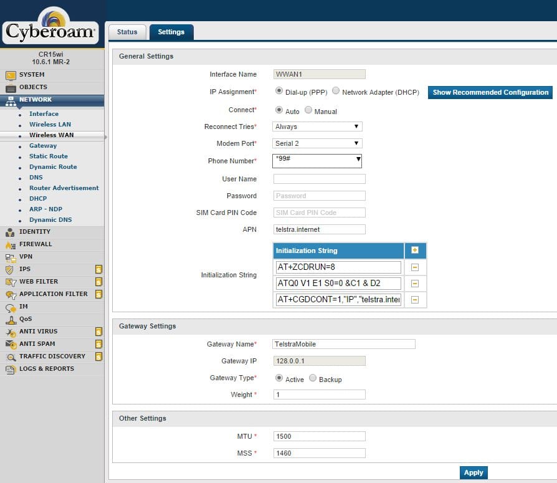The height and width of the screenshot is (483, 557).
Task: Remove the AT+ZCDRUN=8 initialization string row
Action: 415,267
